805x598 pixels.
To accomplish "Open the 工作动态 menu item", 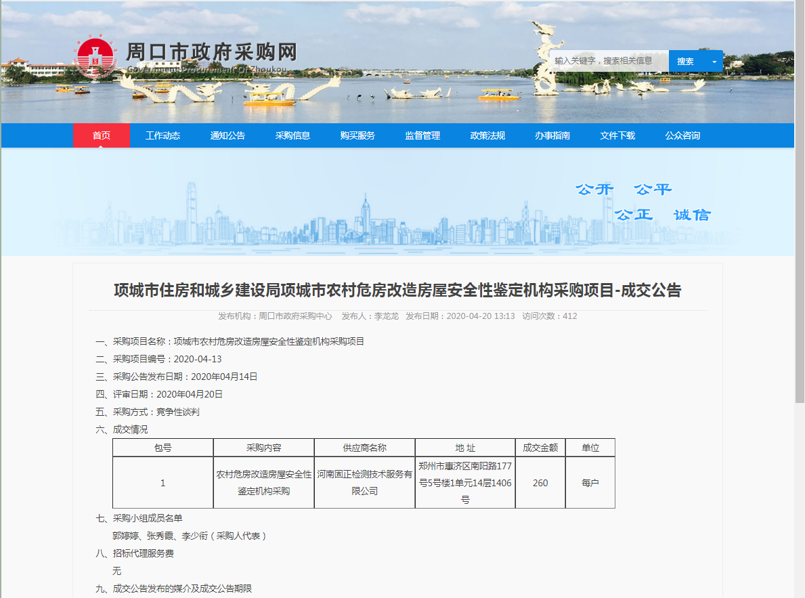I will (x=162, y=135).
